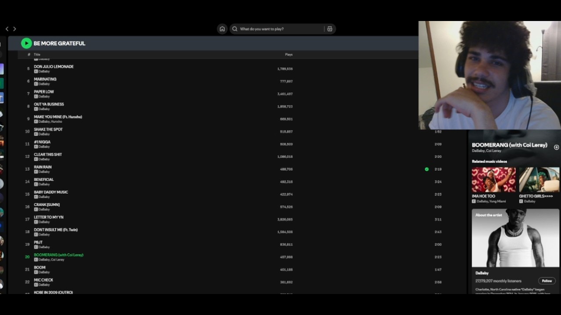Open Coi Leray link in the track list
Viewport: 561px width, 315px height.
(58, 260)
